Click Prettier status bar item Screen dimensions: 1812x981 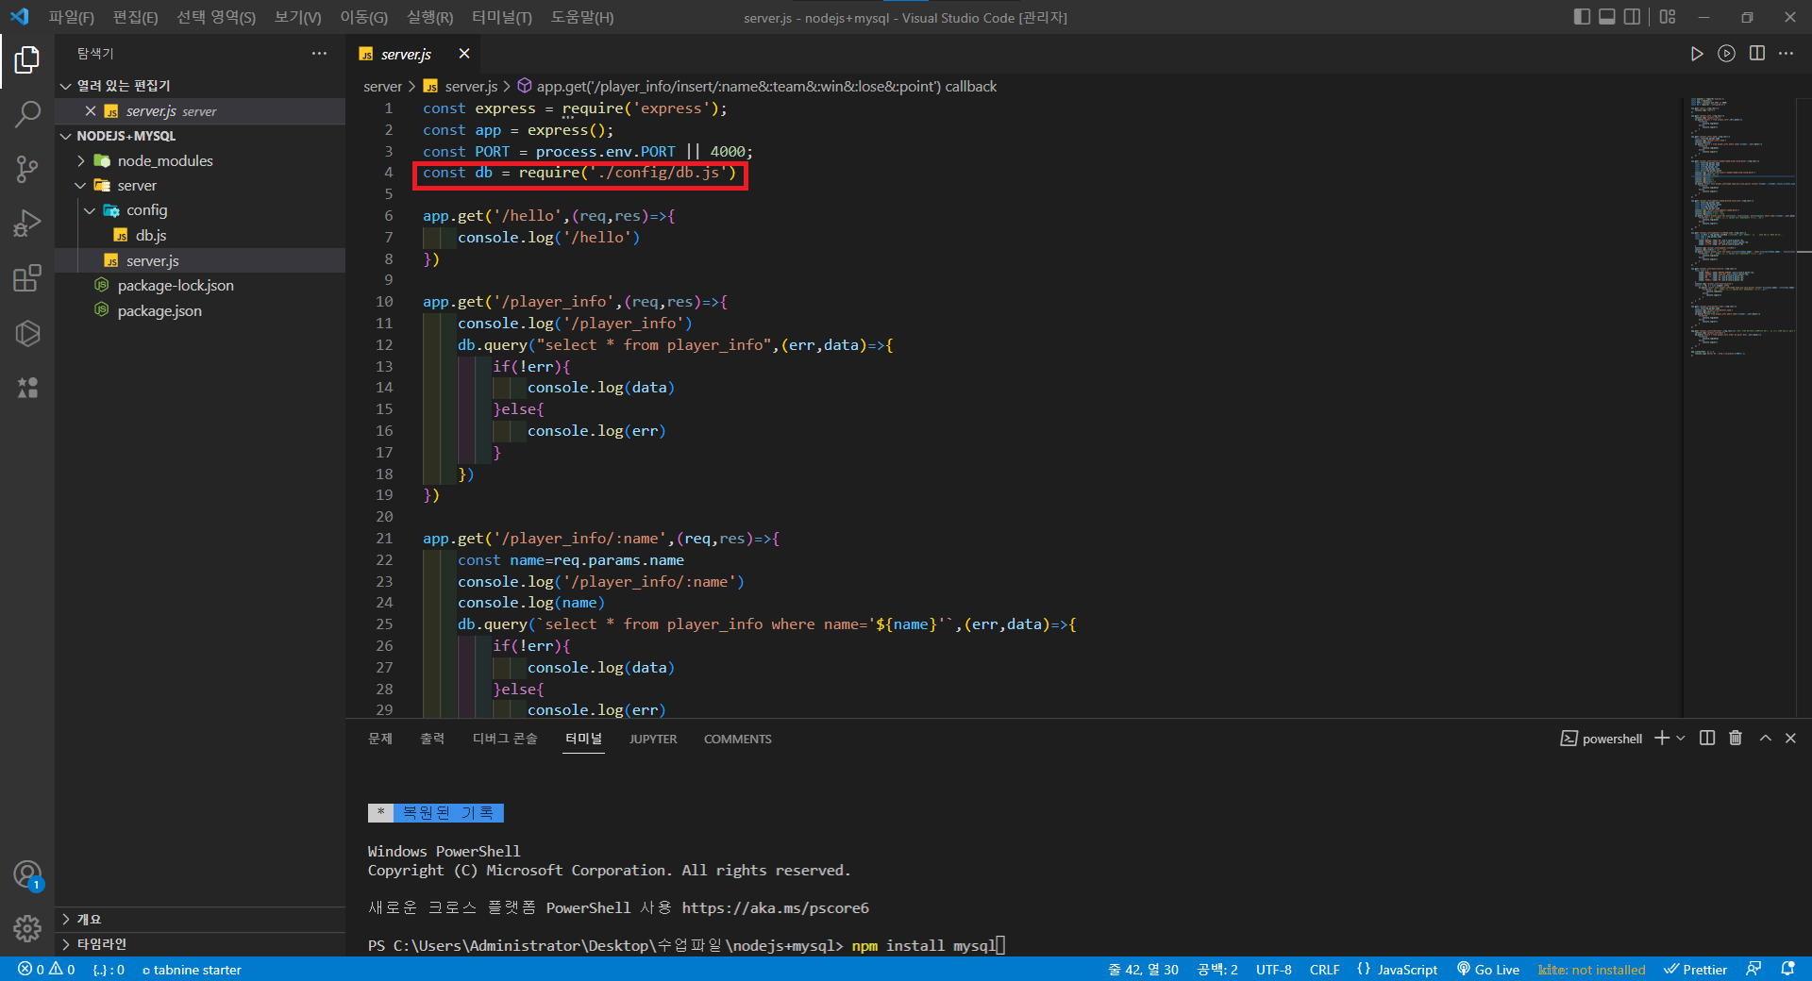click(1695, 970)
